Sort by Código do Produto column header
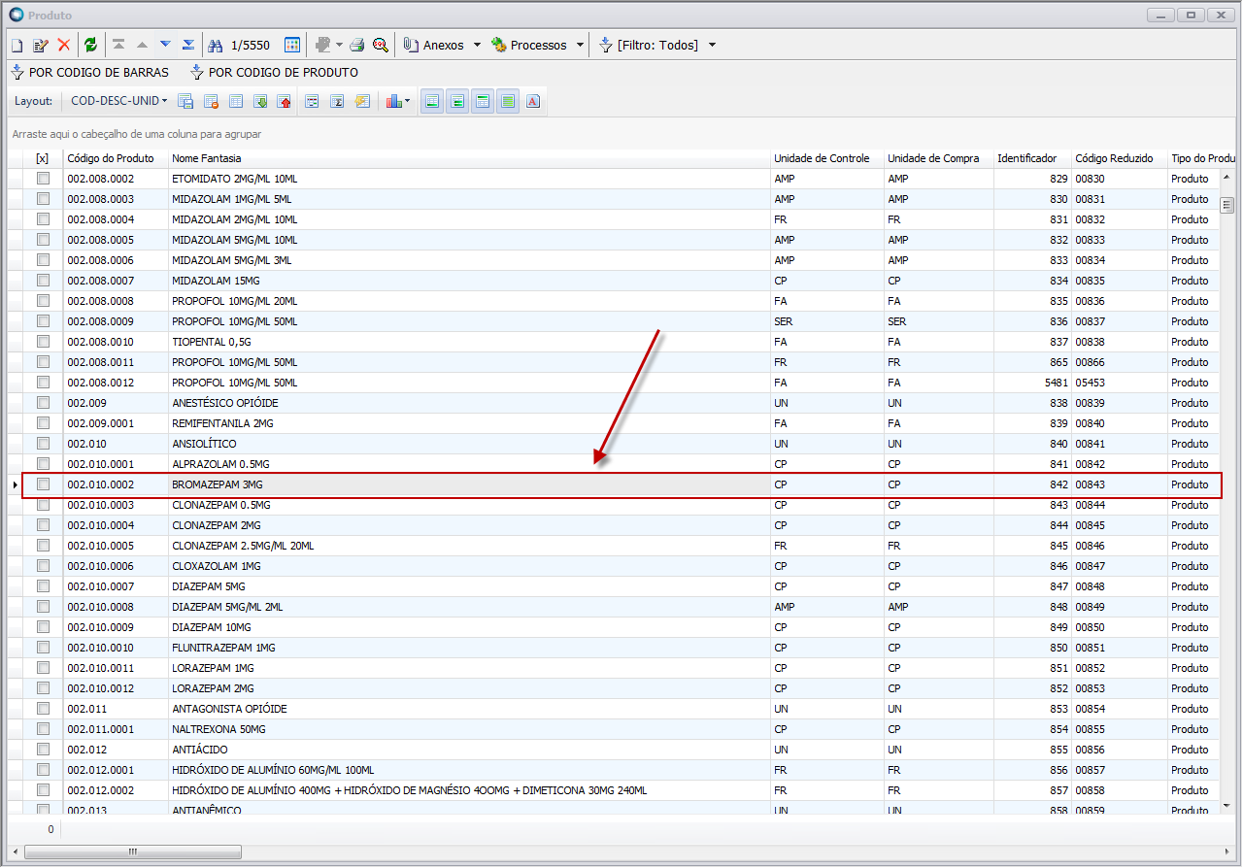Viewport: 1243px width, 868px height. (116, 158)
